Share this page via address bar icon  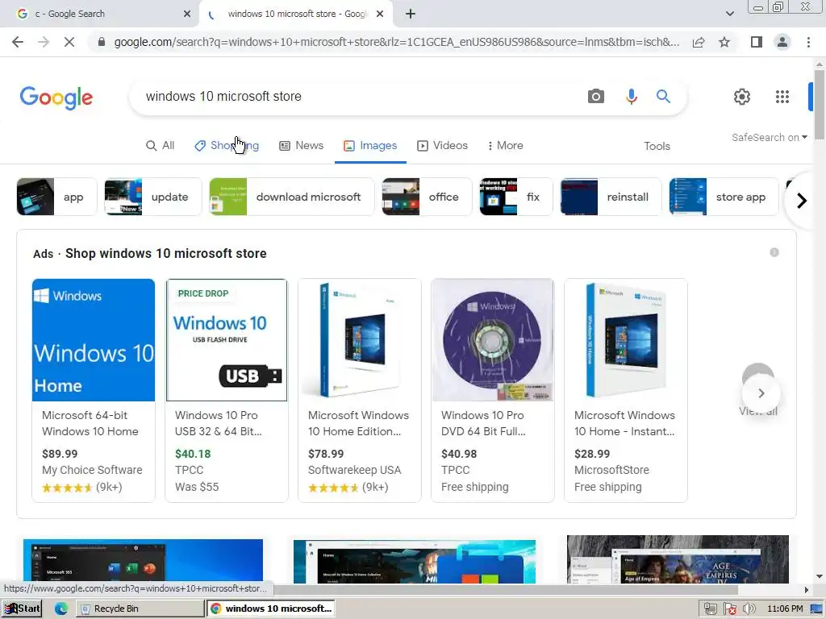pyautogui.click(x=699, y=42)
